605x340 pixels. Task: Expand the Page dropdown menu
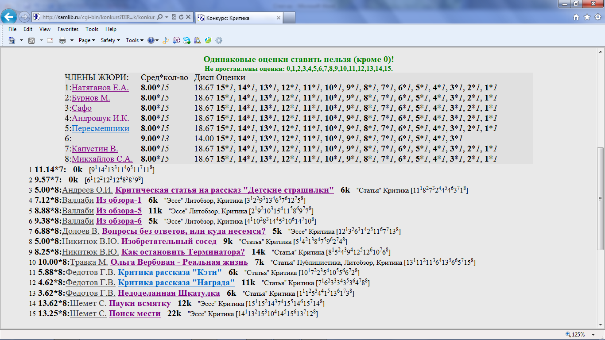87,40
